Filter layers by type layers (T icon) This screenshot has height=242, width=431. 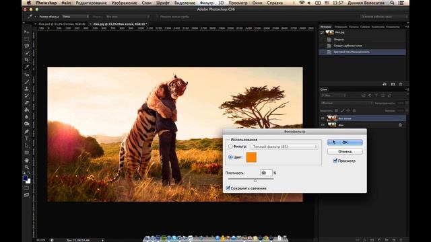376,95
